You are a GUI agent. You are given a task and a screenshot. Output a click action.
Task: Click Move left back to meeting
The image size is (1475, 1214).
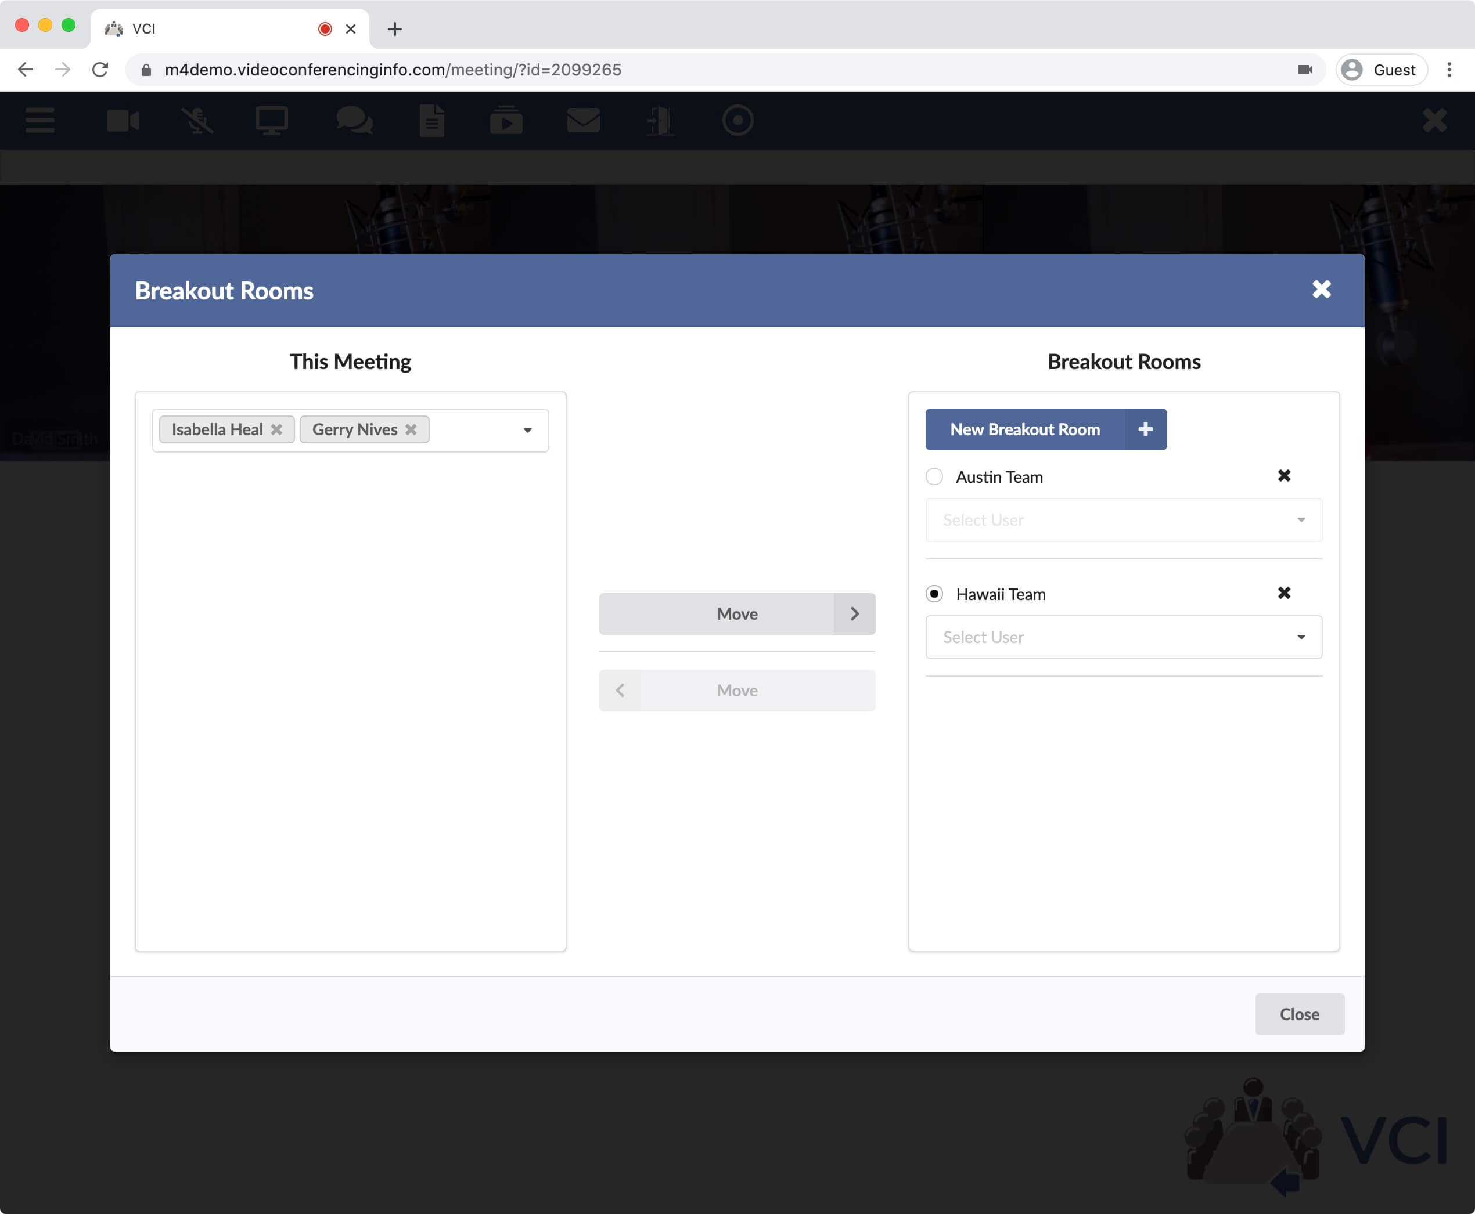click(737, 689)
